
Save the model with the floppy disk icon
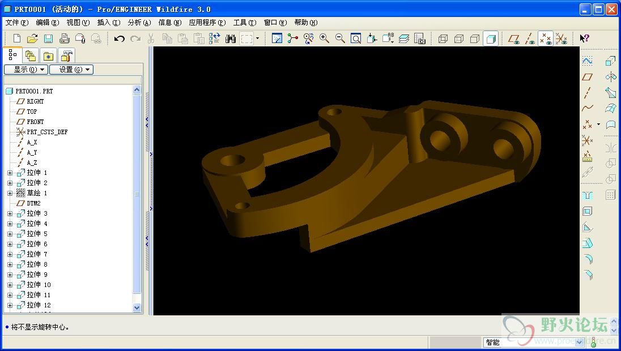click(48, 38)
